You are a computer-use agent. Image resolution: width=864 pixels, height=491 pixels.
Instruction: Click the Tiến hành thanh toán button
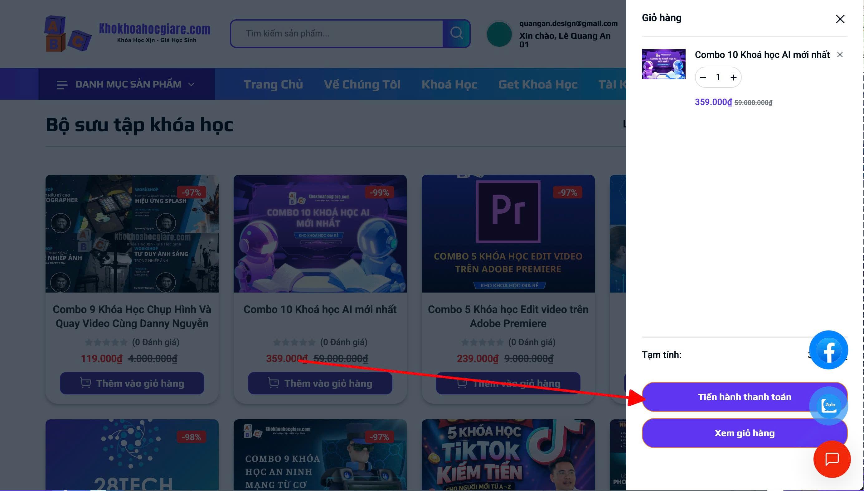tap(745, 397)
